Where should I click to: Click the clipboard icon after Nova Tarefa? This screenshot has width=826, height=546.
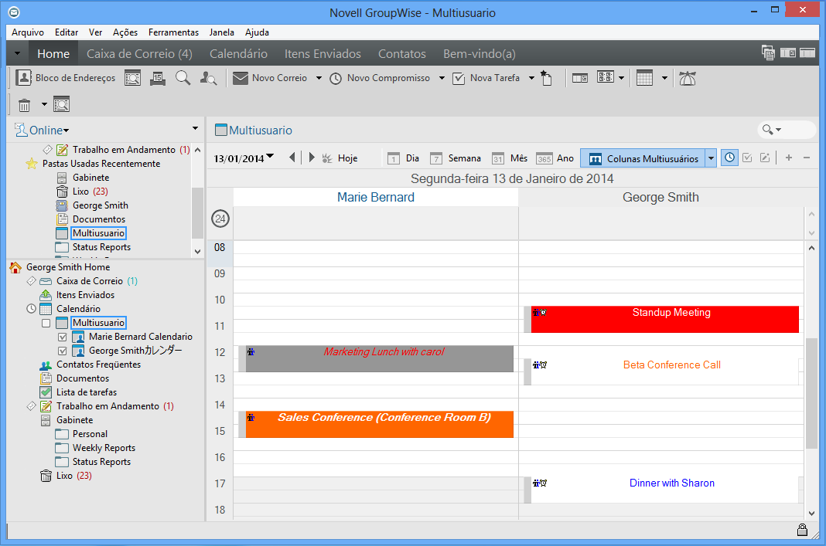coord(546,78)
